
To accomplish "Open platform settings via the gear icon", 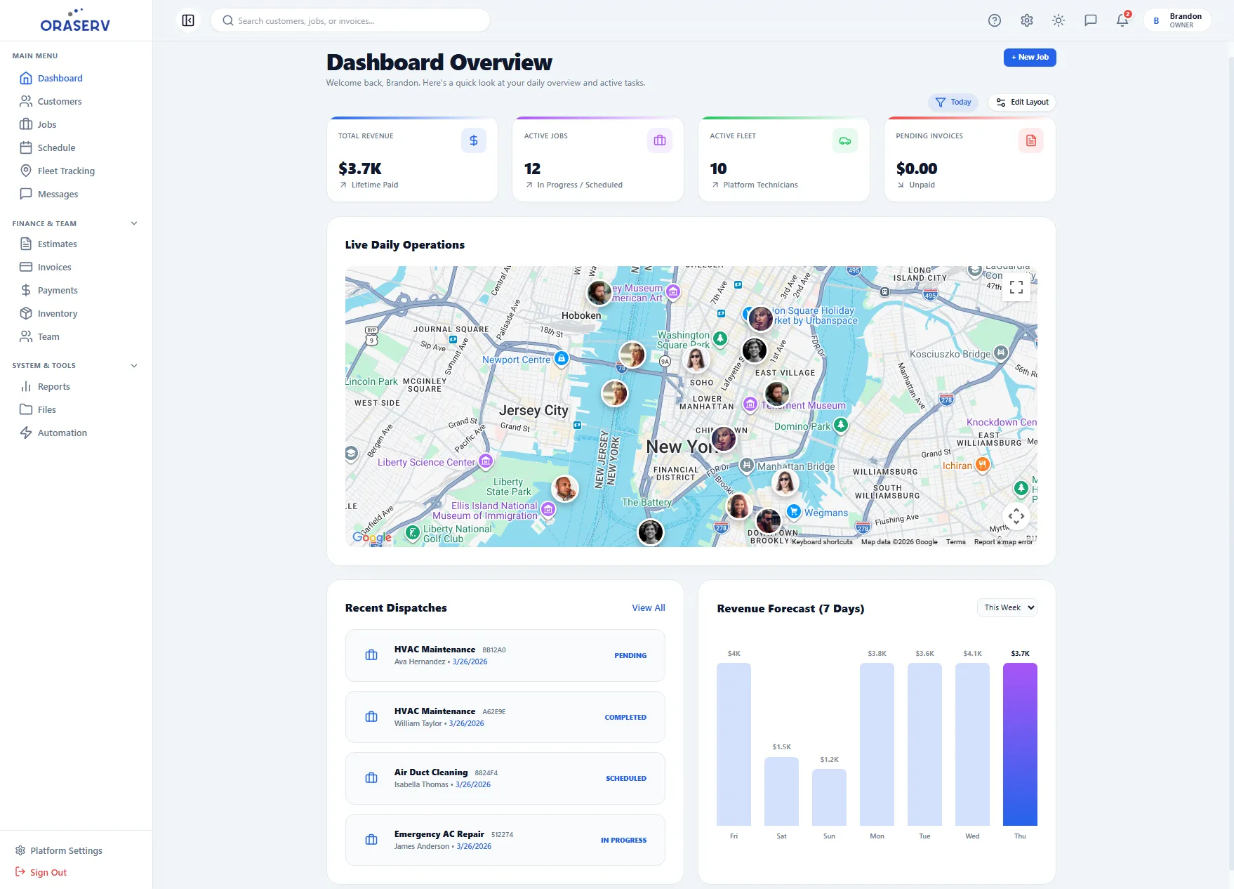I will tap(1026, 20).
